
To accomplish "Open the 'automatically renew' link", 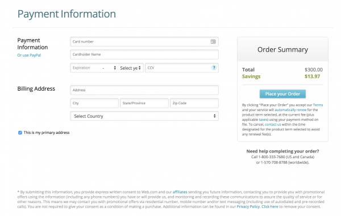I will click(290, 110).
